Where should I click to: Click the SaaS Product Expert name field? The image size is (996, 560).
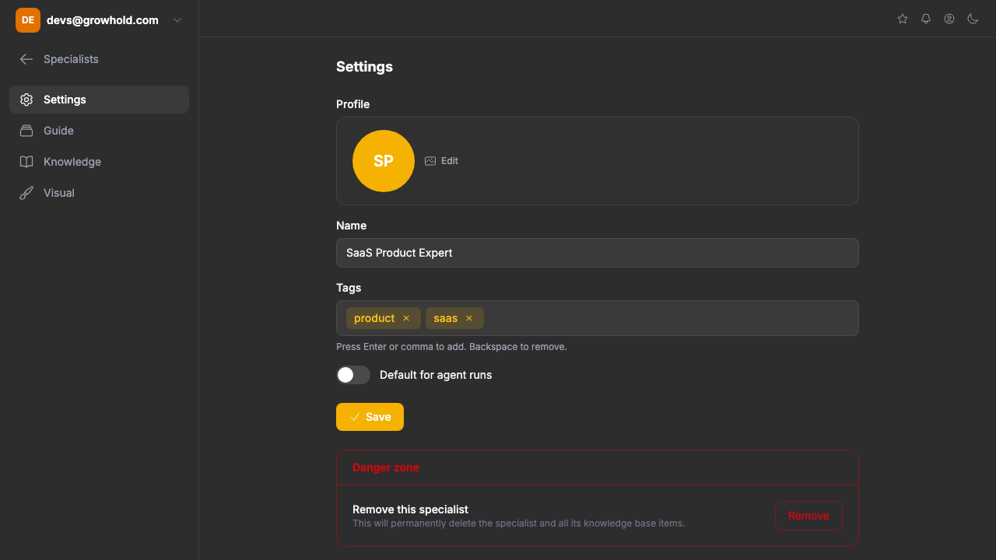coord(597,253)
